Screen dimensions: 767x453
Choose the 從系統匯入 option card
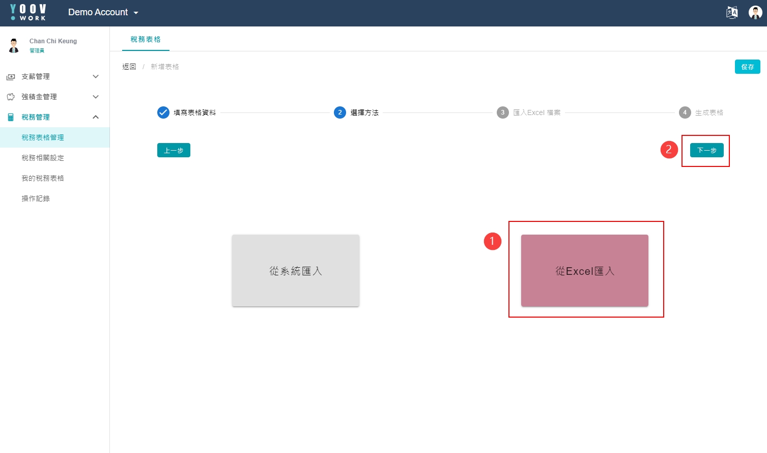pos(296,271)
